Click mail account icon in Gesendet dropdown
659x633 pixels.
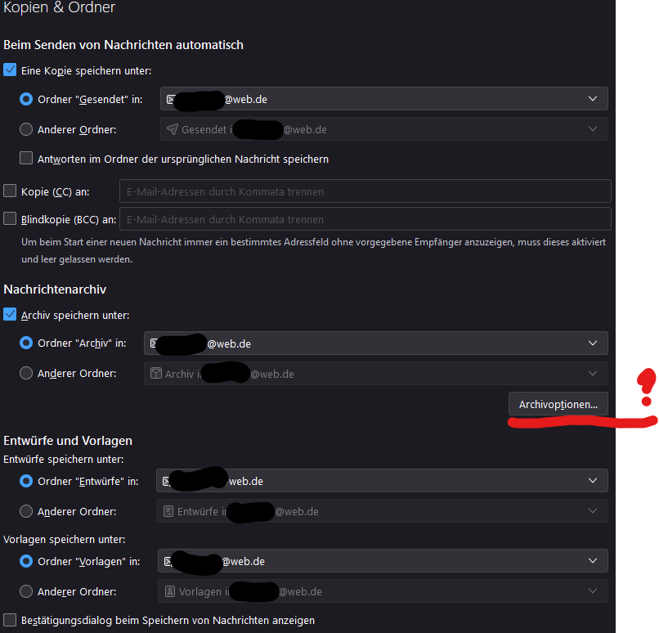click(171, 99)
